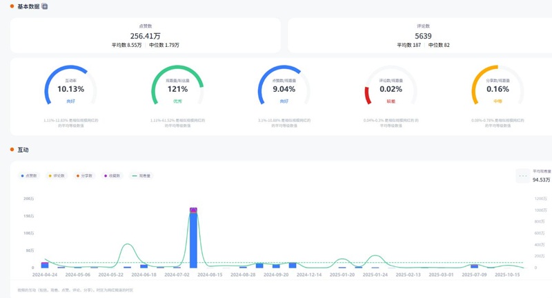The height and width of the screenshot is (298, 552).
Task: Click the 点赞数 256.41万 summary card
Action: [x=146, y=36]
